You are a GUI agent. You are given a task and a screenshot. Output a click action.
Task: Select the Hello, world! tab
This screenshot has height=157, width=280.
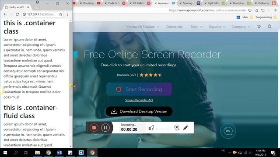point(17,7)
